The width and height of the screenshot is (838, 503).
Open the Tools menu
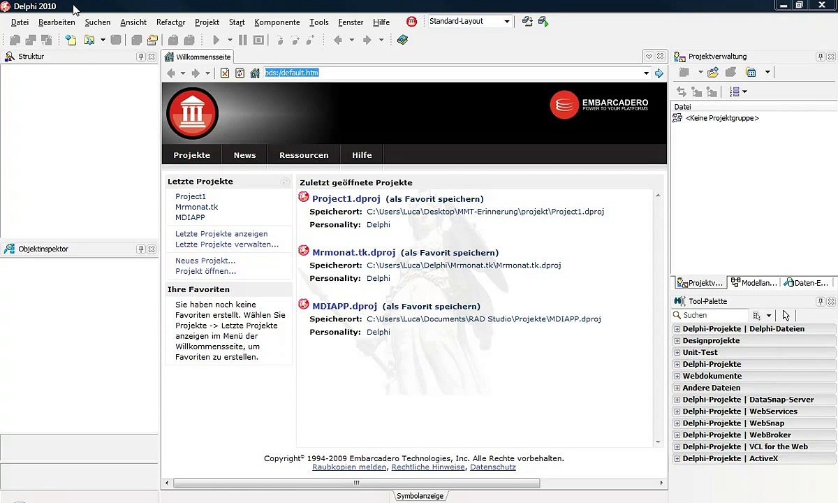(319, 22)
